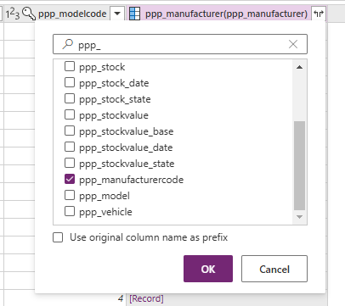Click the [Record] cell in row 4
Viewport: 345px width, 306px height.
click(146, 298)
